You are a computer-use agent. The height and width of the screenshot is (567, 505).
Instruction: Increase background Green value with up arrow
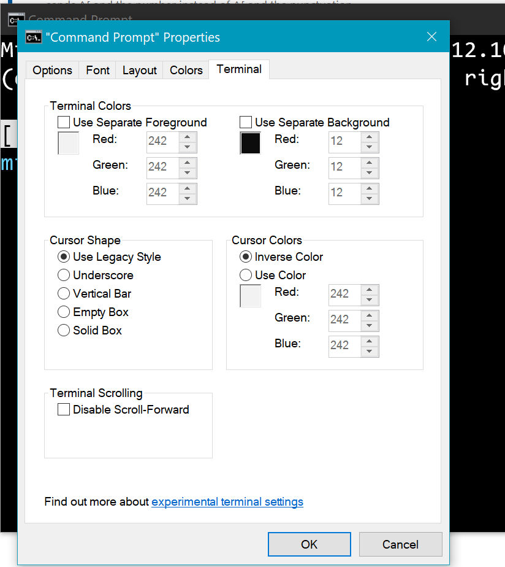tap(369, 163)
